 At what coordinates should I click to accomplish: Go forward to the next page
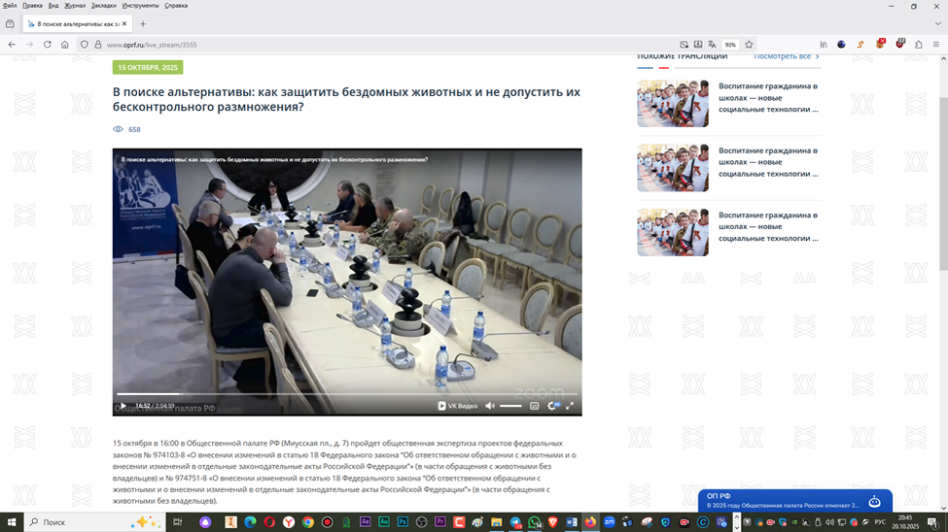click(29, 45)
